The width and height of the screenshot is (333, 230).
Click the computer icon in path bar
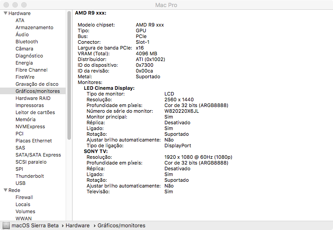click(6, 226)
